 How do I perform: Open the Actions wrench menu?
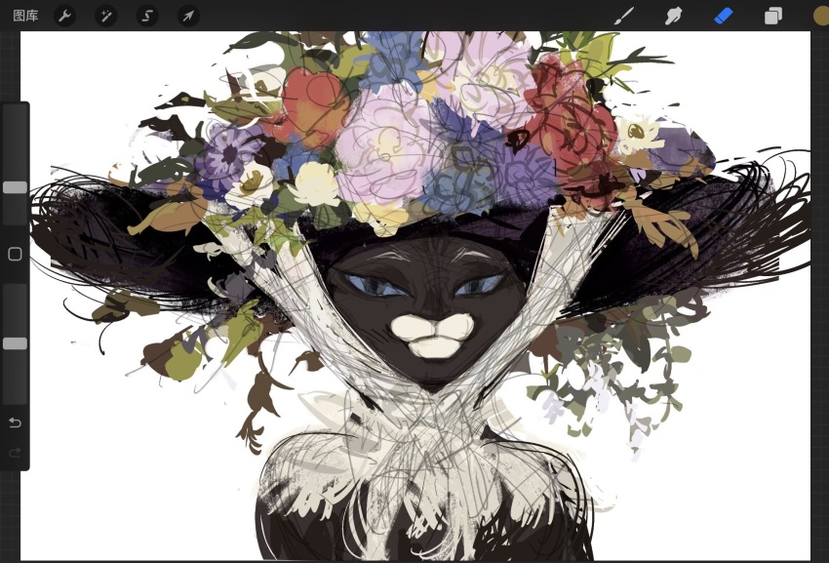64,15
